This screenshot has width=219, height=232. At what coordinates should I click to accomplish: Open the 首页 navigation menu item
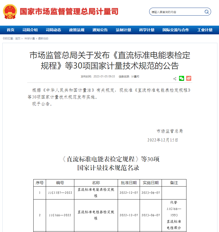pyautogui.click(x=11, y=30)
